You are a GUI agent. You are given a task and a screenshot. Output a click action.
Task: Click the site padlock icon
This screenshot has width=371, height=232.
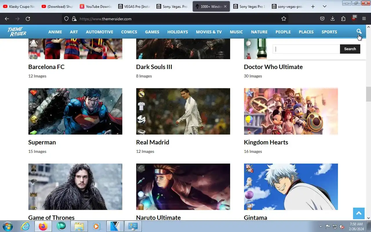[x=74, y=19]
